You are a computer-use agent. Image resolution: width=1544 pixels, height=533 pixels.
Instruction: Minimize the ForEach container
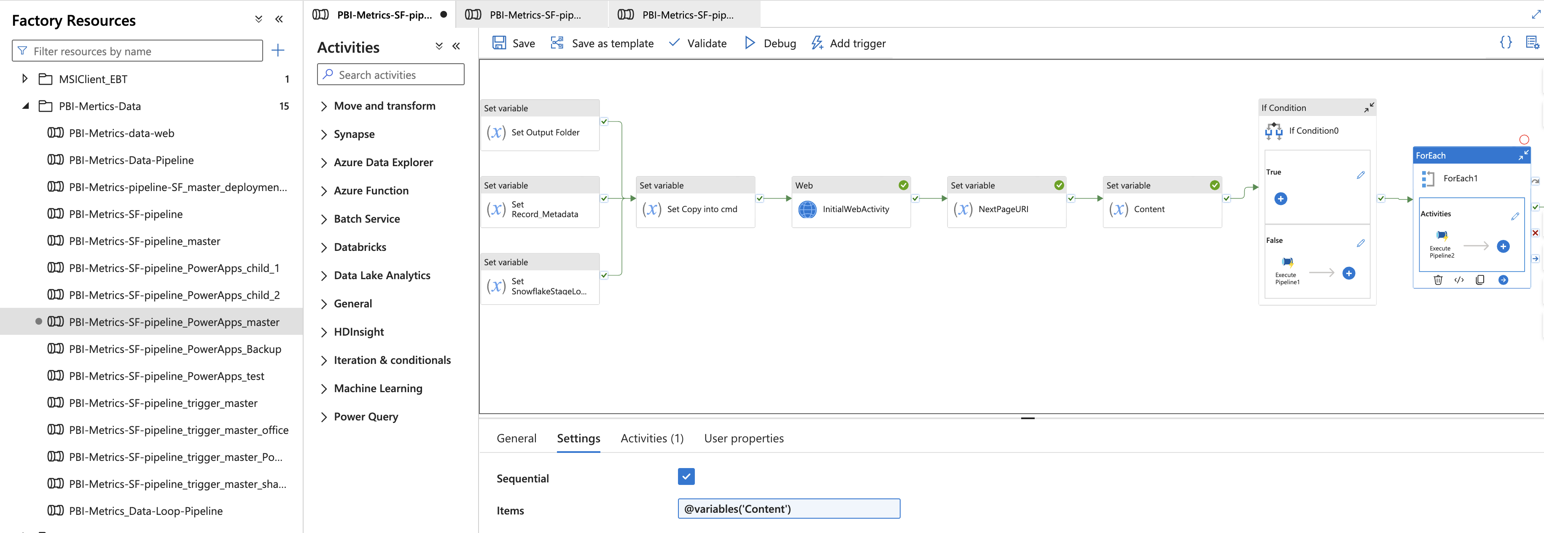pos(1524,155)
